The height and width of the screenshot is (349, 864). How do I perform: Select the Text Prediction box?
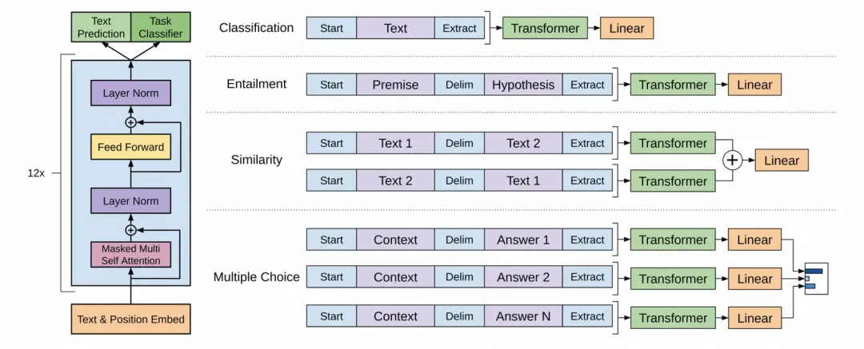(x=102, y=27)
